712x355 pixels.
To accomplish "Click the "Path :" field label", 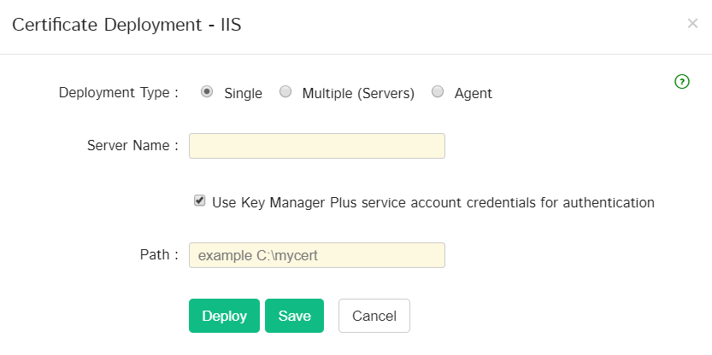I will [x=159, y=254].
